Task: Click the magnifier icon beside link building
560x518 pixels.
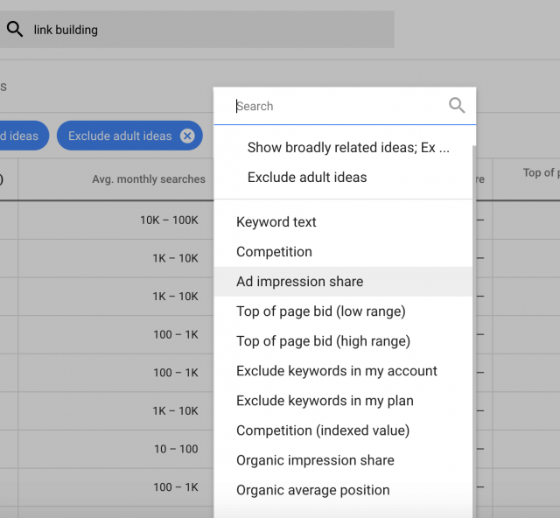Action: (15, 30)
